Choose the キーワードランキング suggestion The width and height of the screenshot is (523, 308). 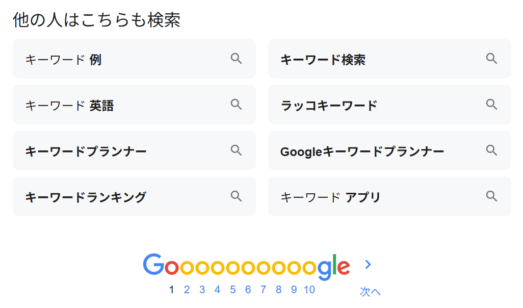(86, 197)
